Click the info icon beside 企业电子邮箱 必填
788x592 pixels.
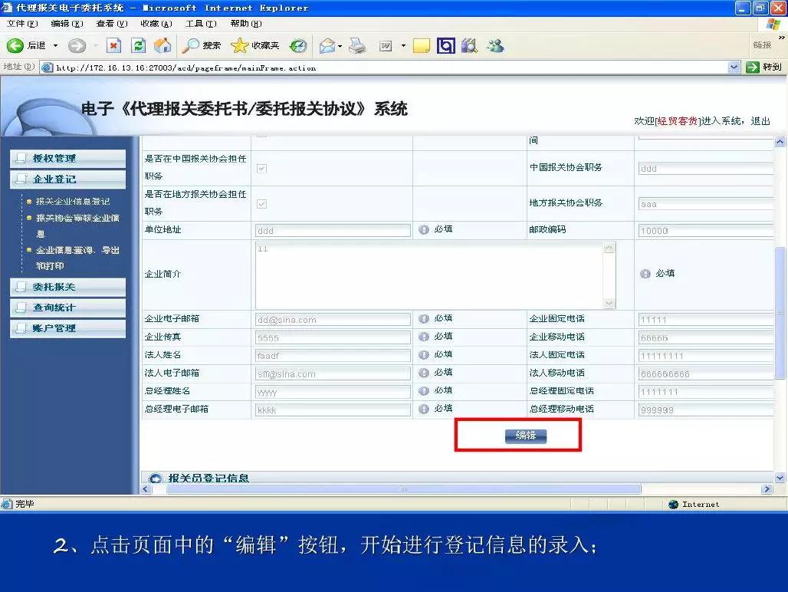424,318
